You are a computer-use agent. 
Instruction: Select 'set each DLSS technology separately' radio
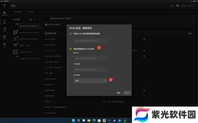tap(71, 49)
